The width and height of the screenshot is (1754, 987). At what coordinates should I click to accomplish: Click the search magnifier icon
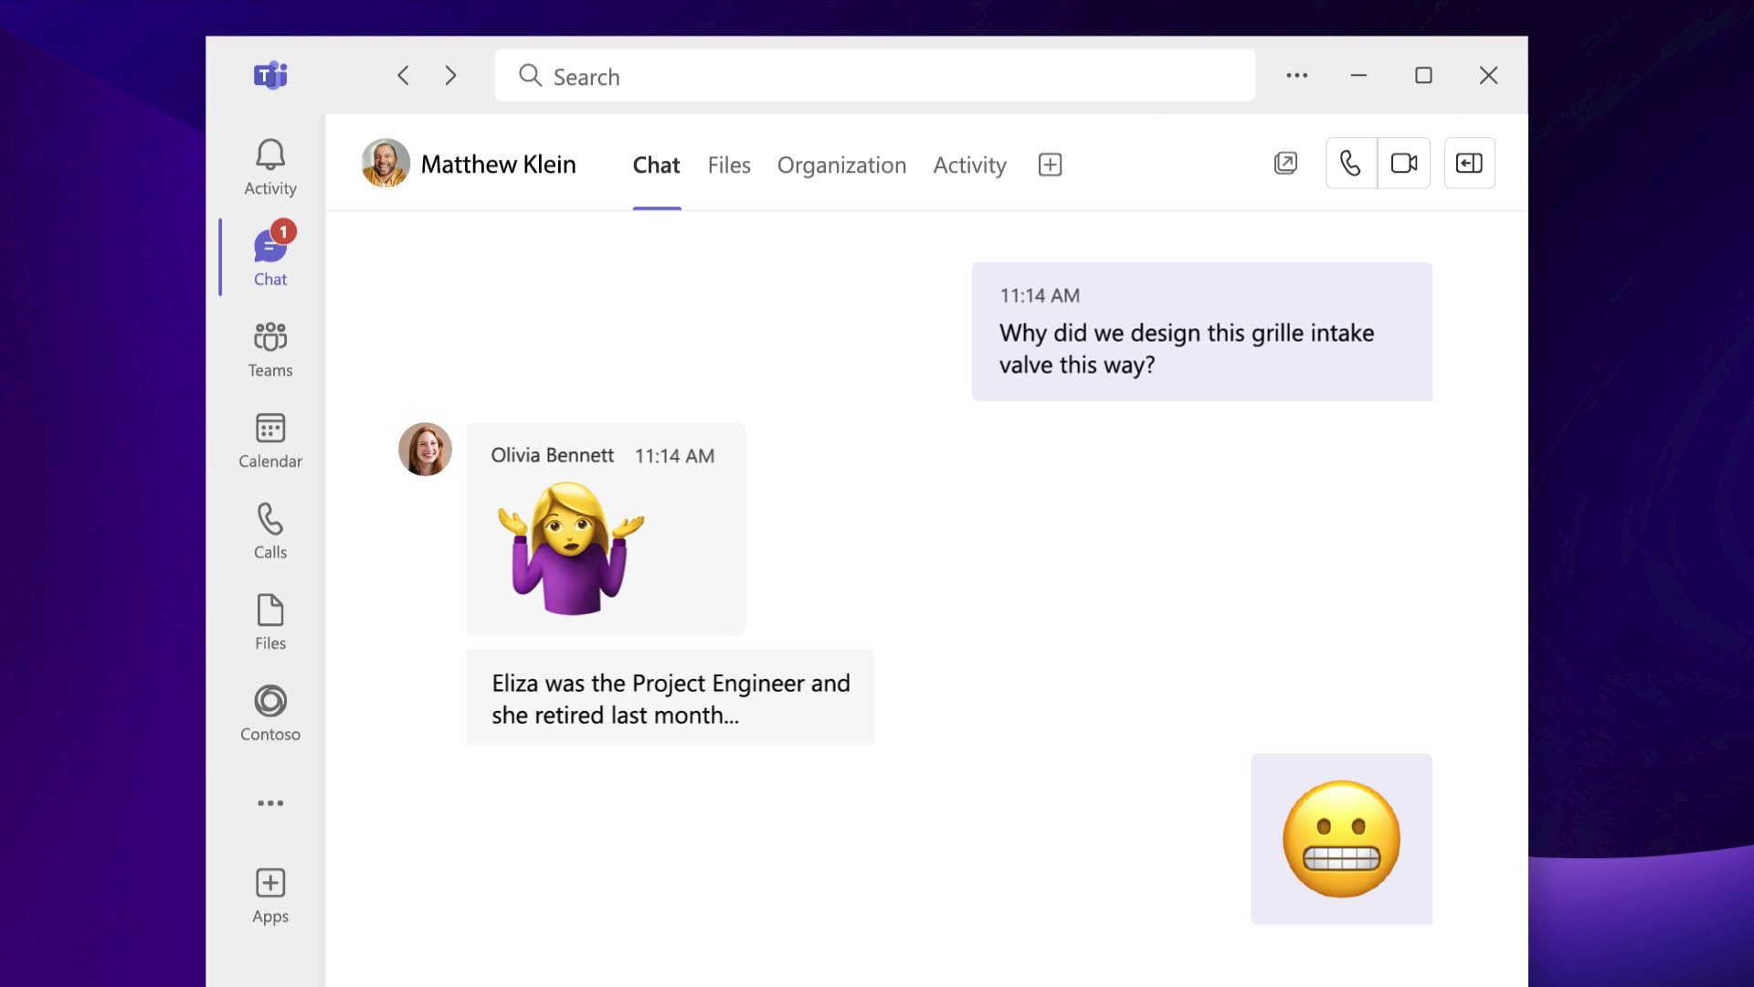pyautogui.click(x=530, y=76)
